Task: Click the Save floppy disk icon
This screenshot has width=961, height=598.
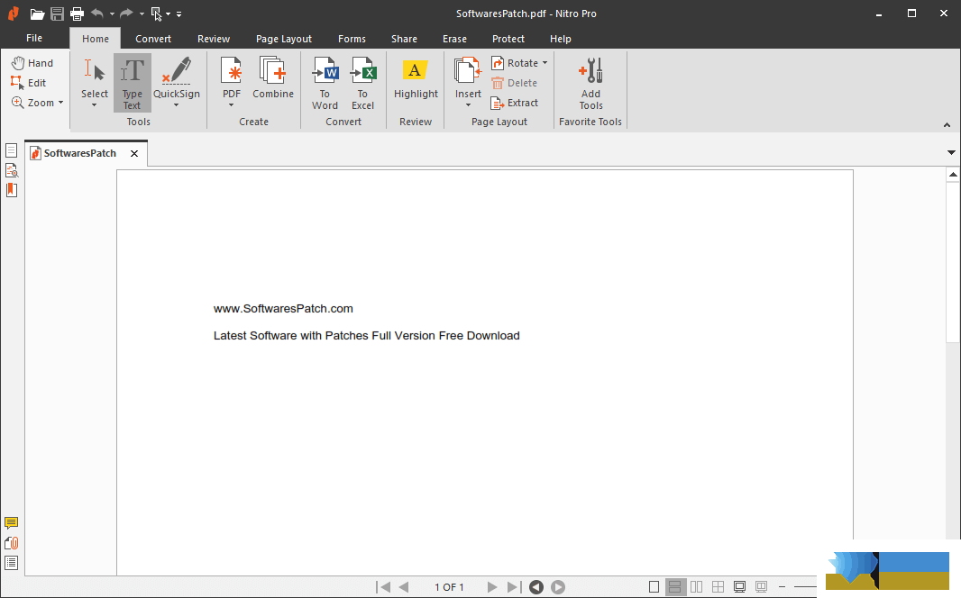Action: click(x=57, y=14)
